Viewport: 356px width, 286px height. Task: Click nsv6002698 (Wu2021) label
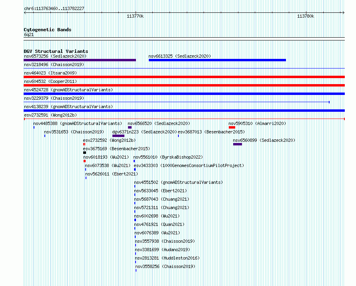[157, 216]
